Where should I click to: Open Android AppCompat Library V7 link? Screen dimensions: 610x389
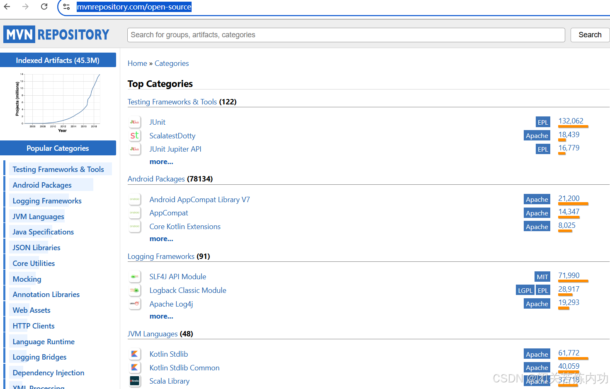[x=199, y=200]
